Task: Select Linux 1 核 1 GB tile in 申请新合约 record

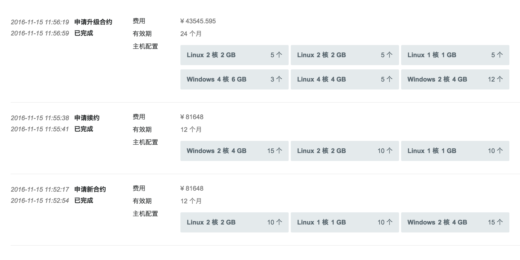Action: (345, 222)
